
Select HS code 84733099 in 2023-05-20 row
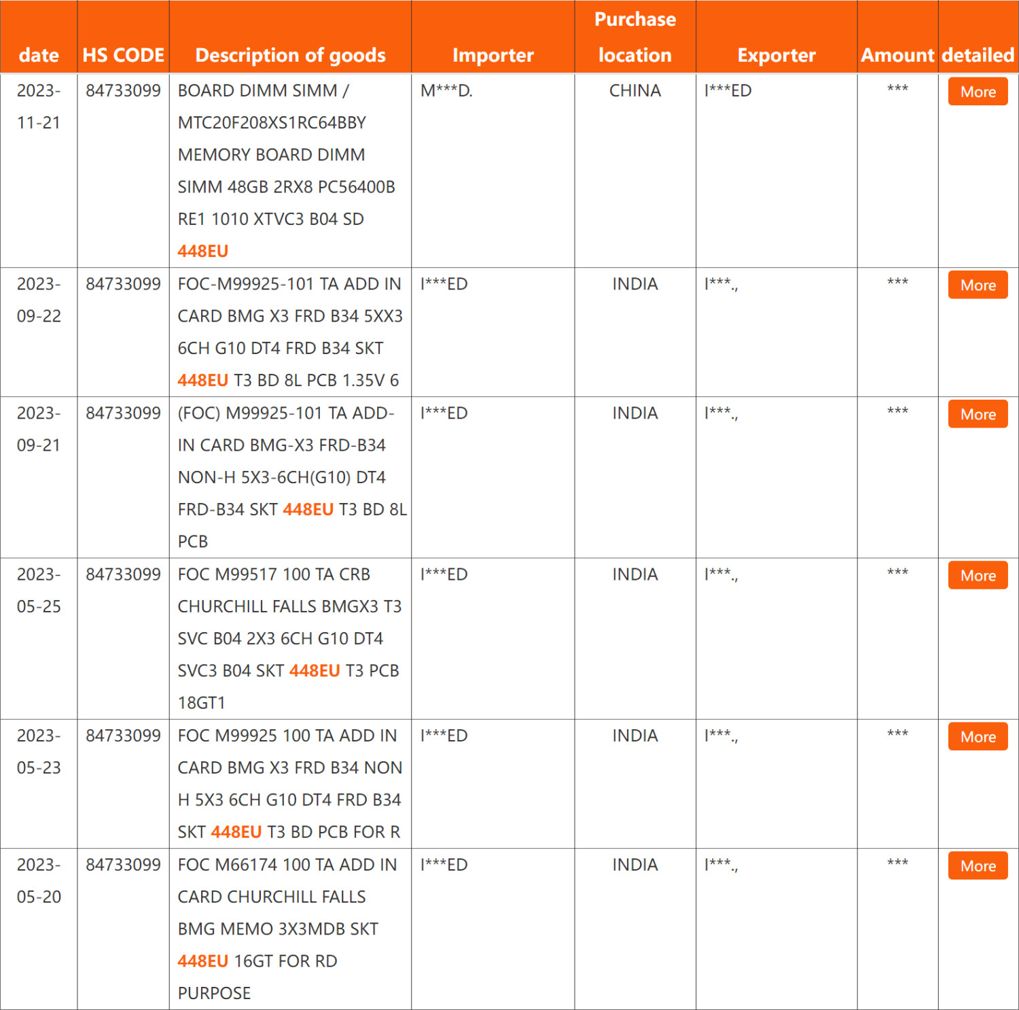click(123, 865)
